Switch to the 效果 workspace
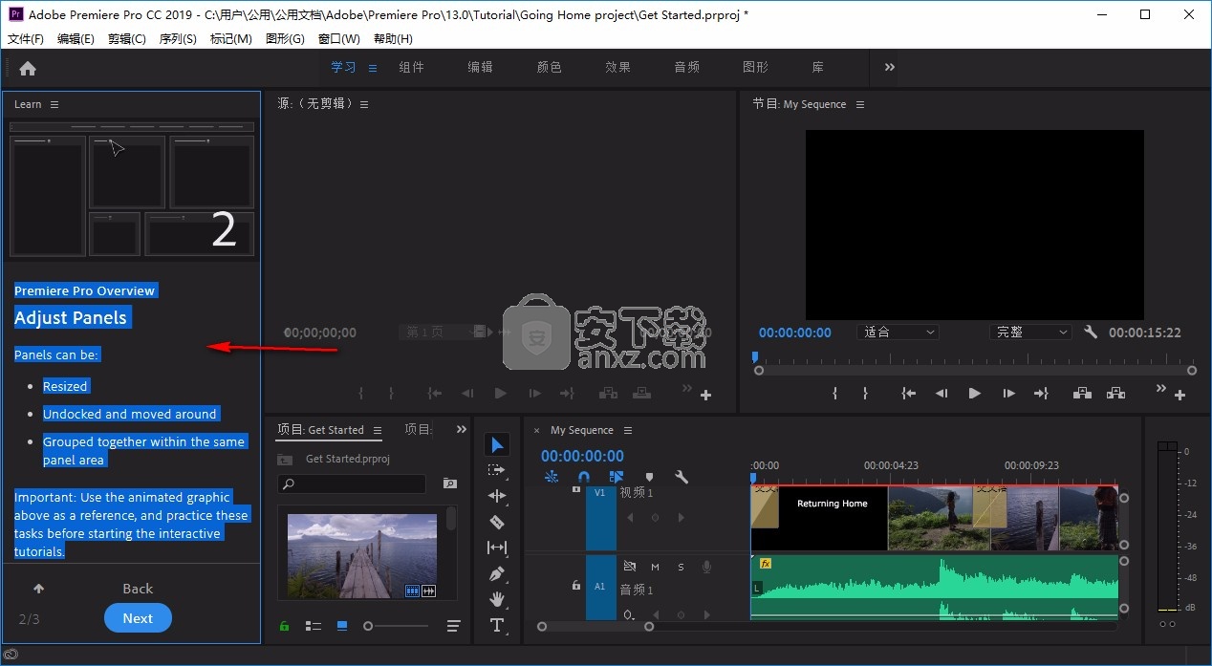This screenshot has height=666, width=1212. pos(618,67)
